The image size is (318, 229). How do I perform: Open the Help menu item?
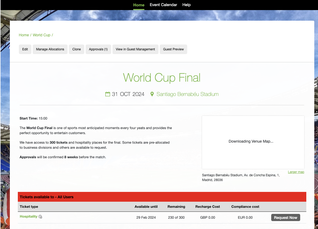tap(186, 5)
